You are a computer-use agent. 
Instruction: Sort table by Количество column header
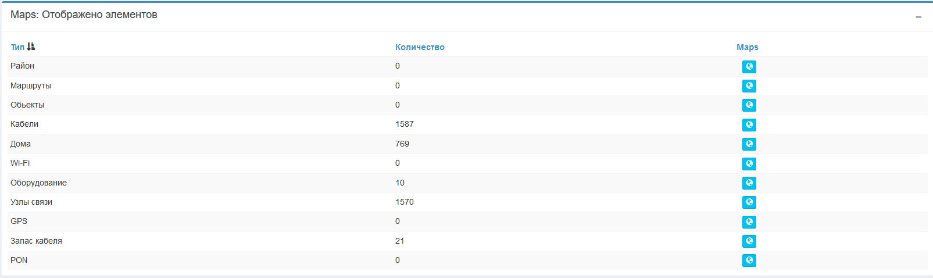(420, 47)
